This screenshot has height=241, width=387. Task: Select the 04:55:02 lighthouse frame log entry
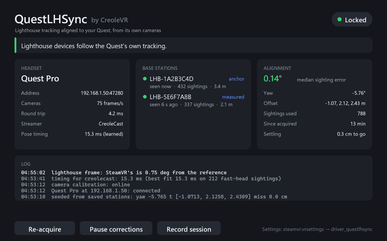[x=124, y=173]
